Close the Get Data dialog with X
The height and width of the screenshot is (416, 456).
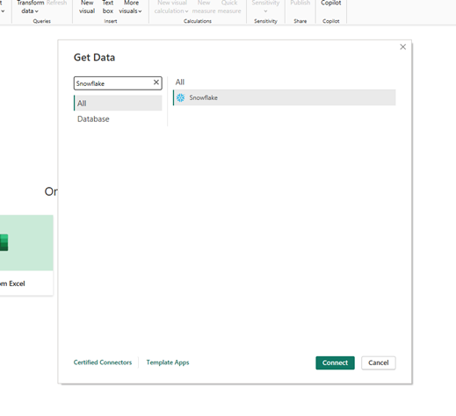403,47
